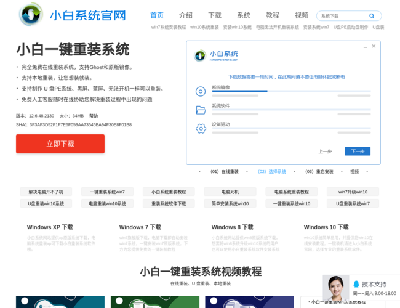Open 安装系统win7 link
Image resolution: width=400 pixels, height=308 pixels.
point(316,27)
